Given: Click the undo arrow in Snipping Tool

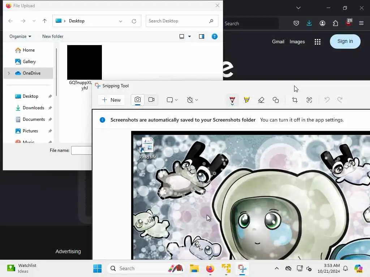Looking at the screenshot, I should [327, 100].
